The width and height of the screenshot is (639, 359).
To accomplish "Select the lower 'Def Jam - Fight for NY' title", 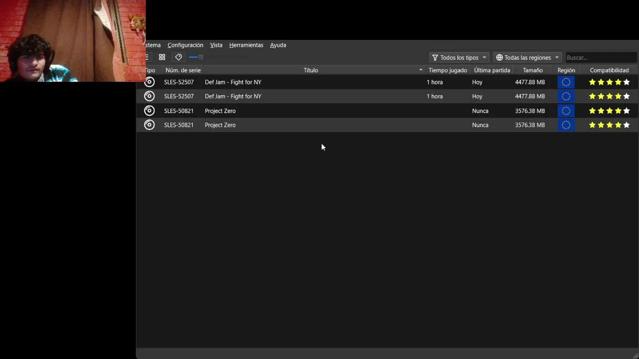I will pos(233,96).
